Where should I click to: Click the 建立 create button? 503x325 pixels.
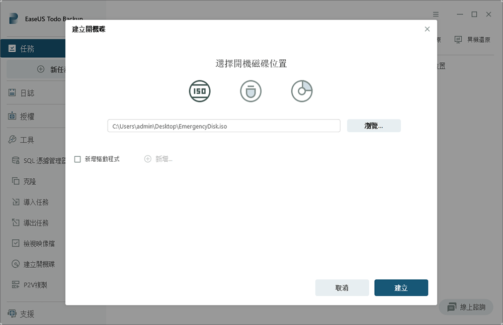401,288
